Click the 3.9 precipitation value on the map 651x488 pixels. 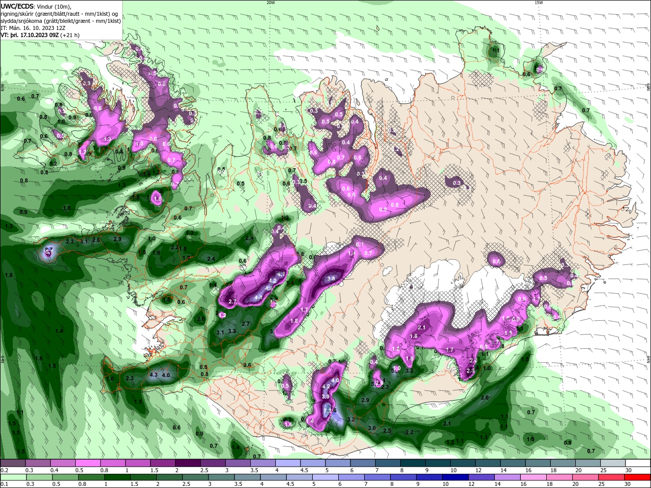point(326,396)
